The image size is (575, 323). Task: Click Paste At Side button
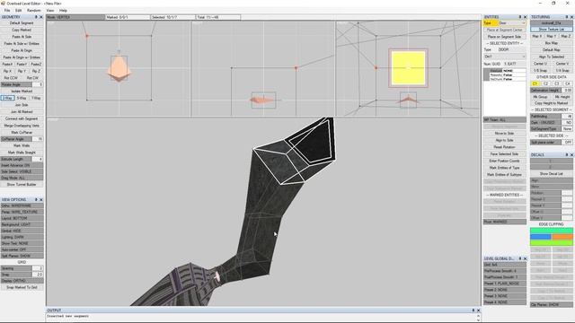tap(22, 37)
